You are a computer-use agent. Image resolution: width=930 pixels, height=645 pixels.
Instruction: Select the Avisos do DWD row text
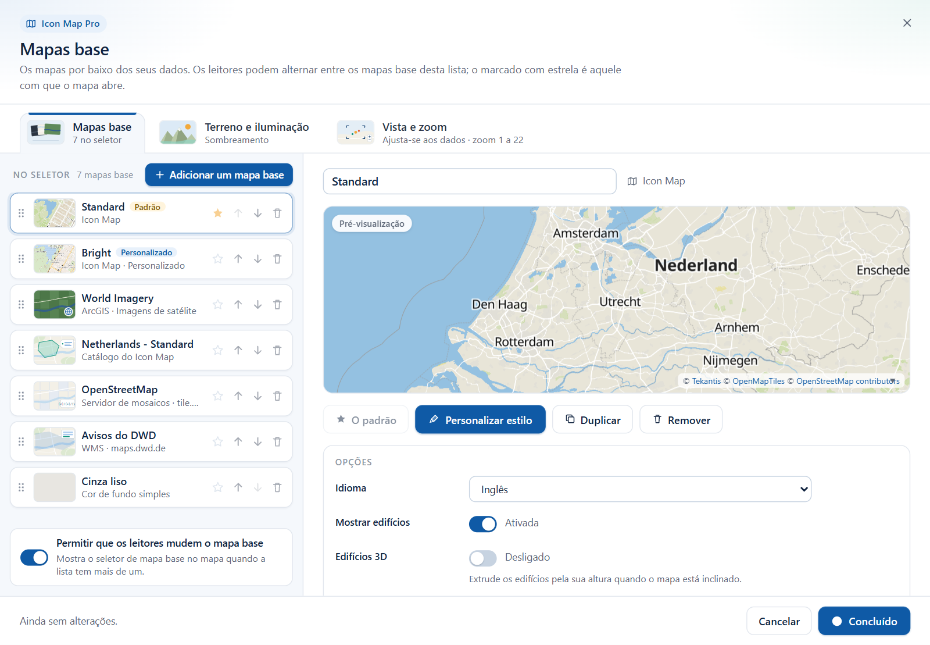click(x=124, y=442)
